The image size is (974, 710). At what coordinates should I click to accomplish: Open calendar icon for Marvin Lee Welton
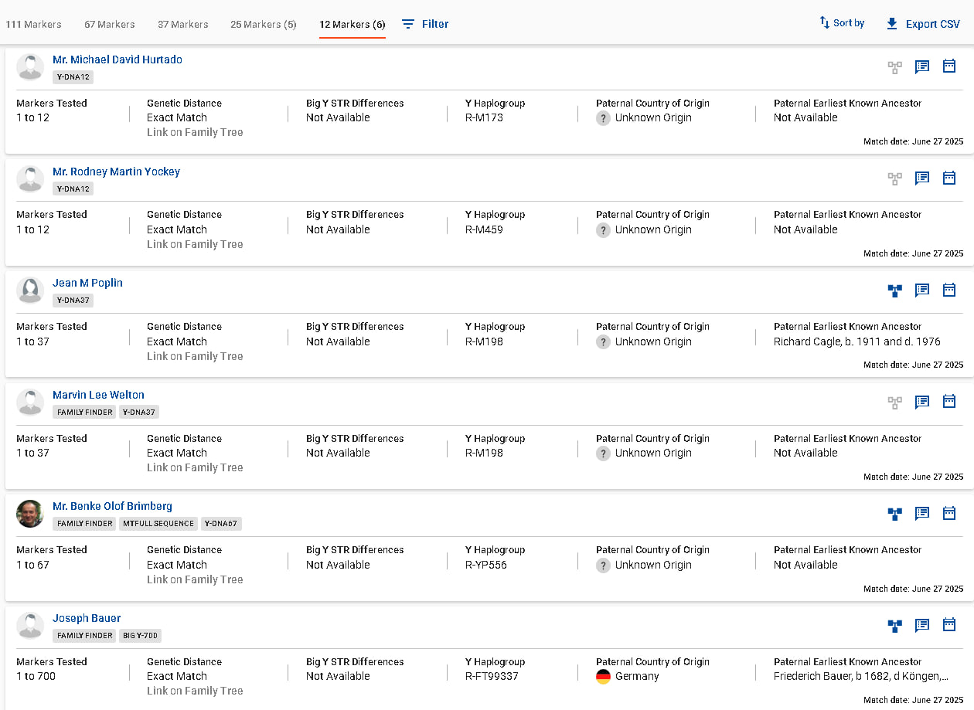(949, 402)
